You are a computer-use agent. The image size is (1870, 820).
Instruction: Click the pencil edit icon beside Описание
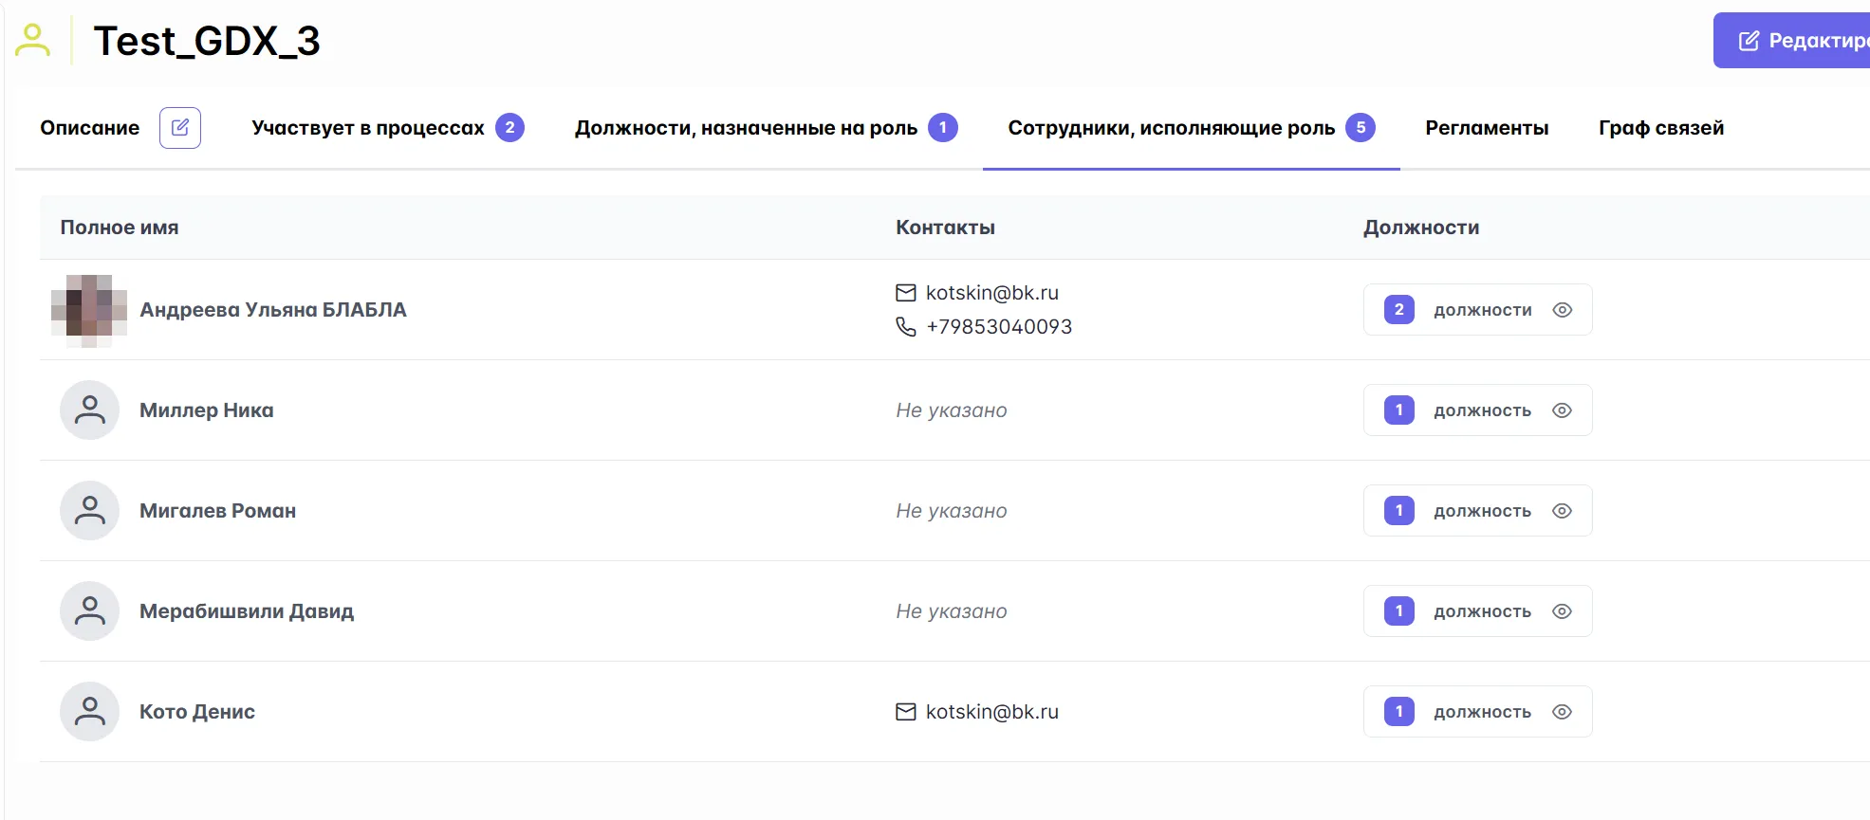click(180, 128)
